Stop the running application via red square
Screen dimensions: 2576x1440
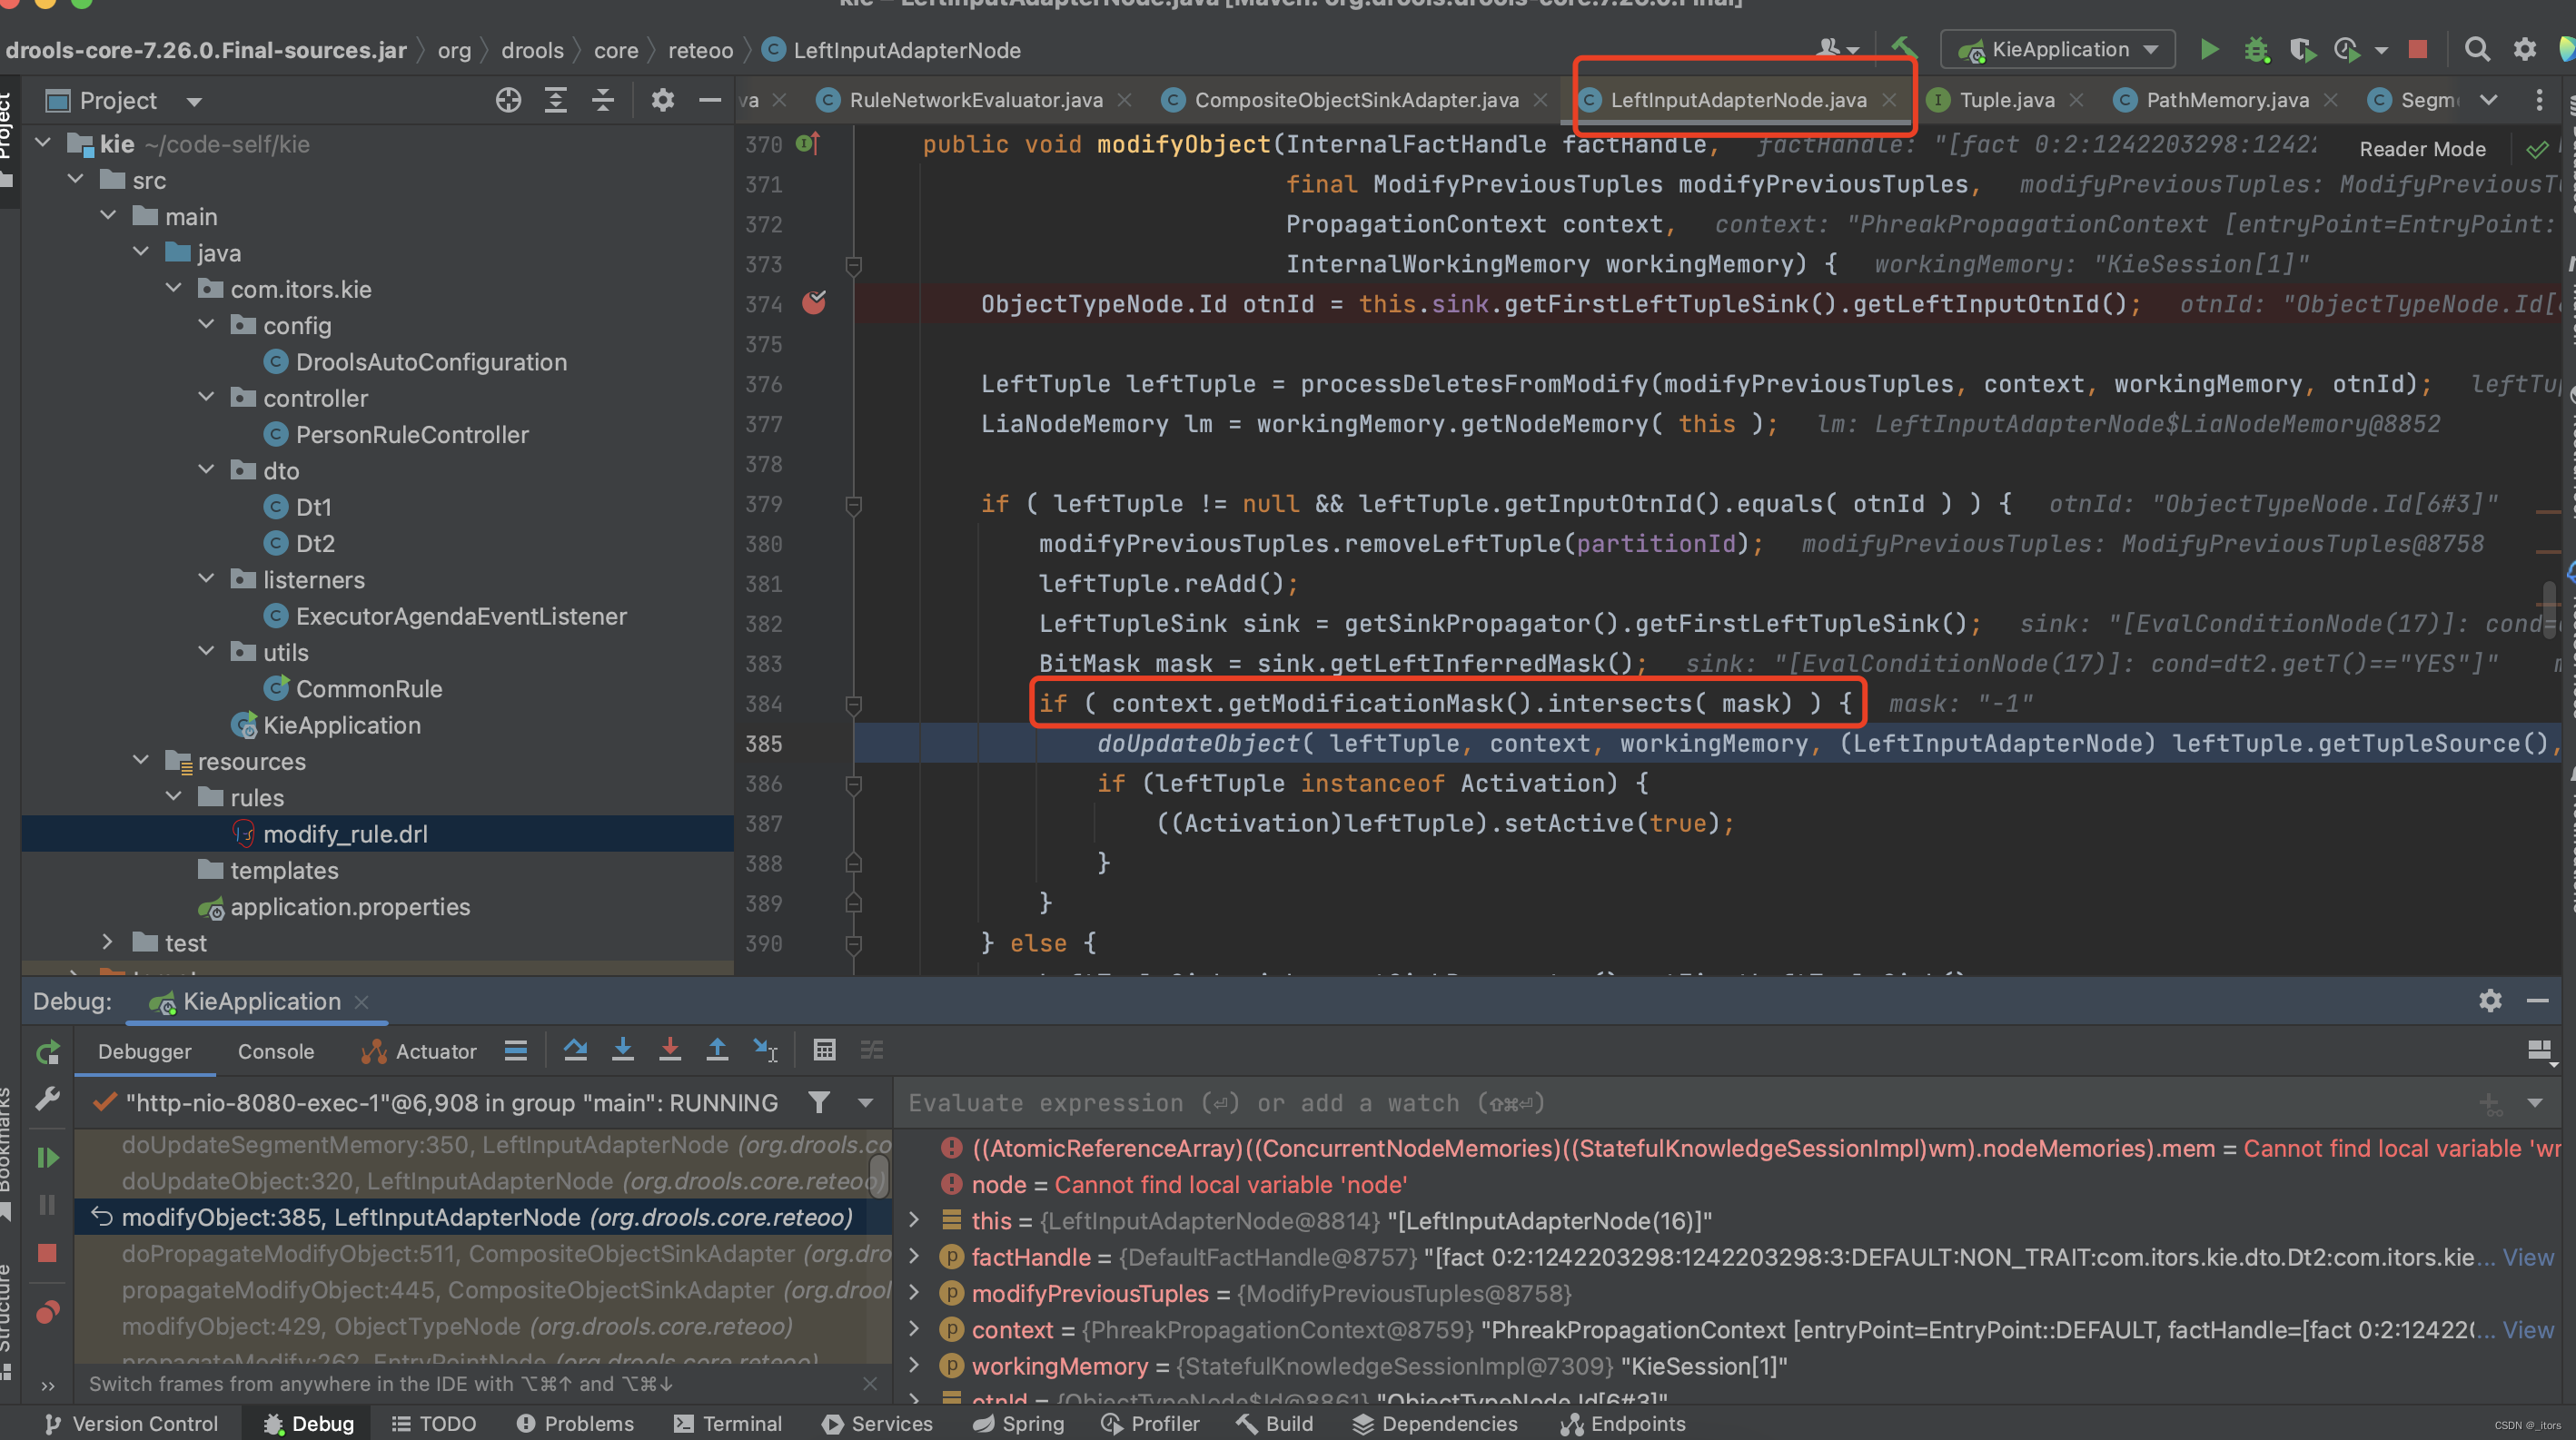(x=2418, y=49)
